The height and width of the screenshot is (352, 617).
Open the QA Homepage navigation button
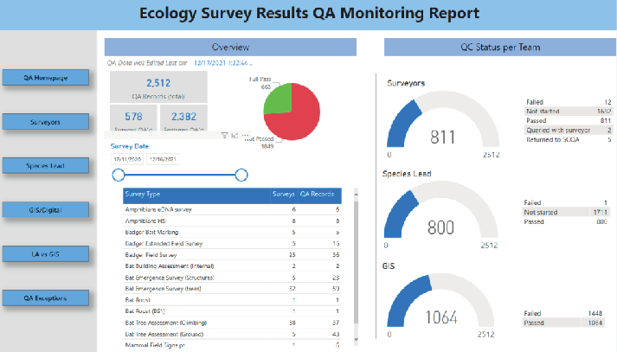pos(46,78)
